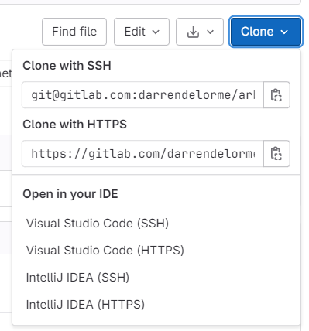Screen dimensions: 309x331
Task: Copy the HTTPS clone URL
Action: coord(276,154)
